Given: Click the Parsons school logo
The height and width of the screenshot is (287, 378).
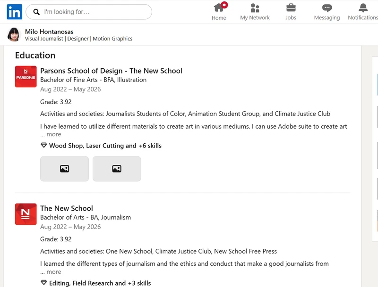Looking at the screenshot, I should tap(26, 76).
